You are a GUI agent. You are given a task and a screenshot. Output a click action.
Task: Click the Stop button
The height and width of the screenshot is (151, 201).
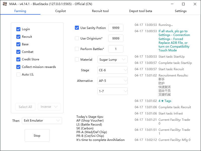coord(37,135)
